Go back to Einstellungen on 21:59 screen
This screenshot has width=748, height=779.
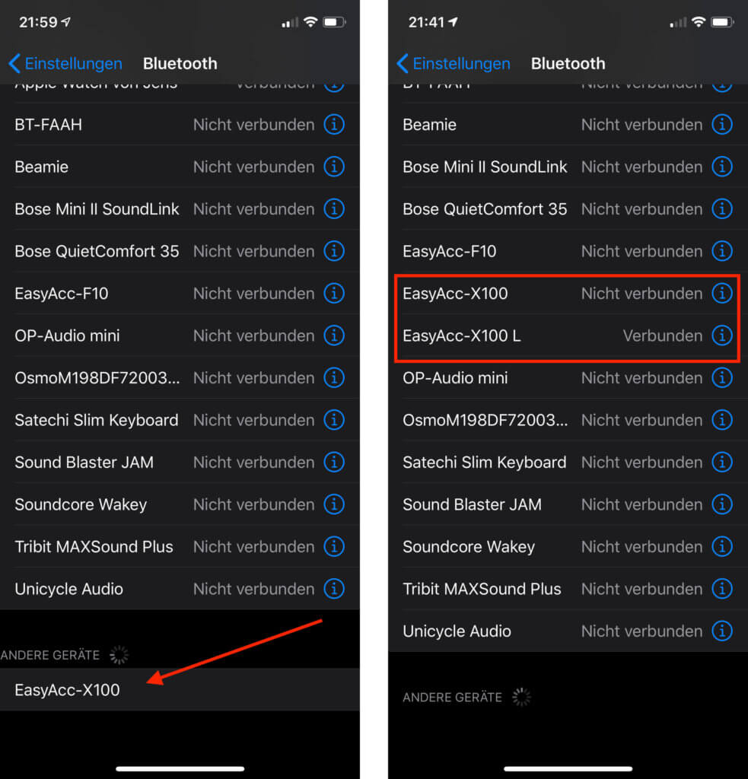point(65,64)
